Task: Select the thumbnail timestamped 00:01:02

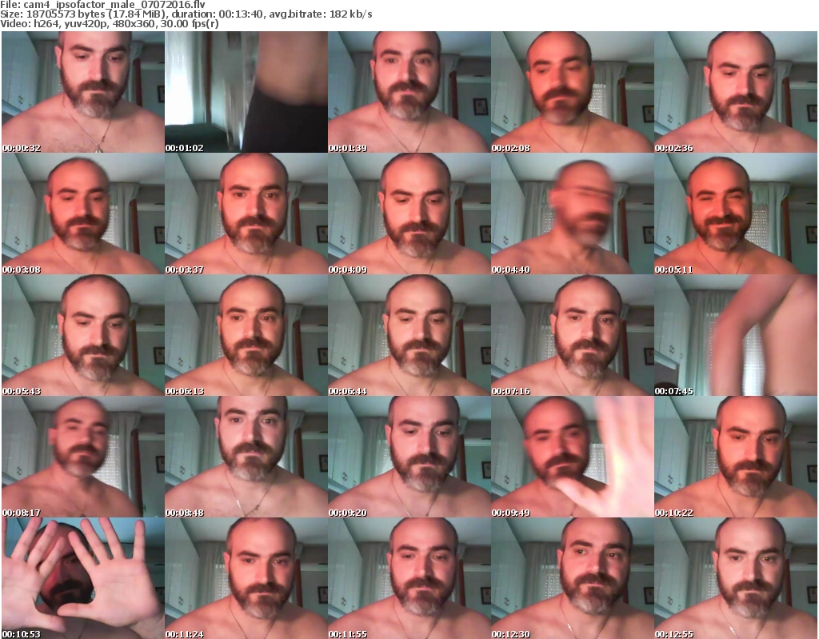Action: pyautogui.click(x=246, y=92)
